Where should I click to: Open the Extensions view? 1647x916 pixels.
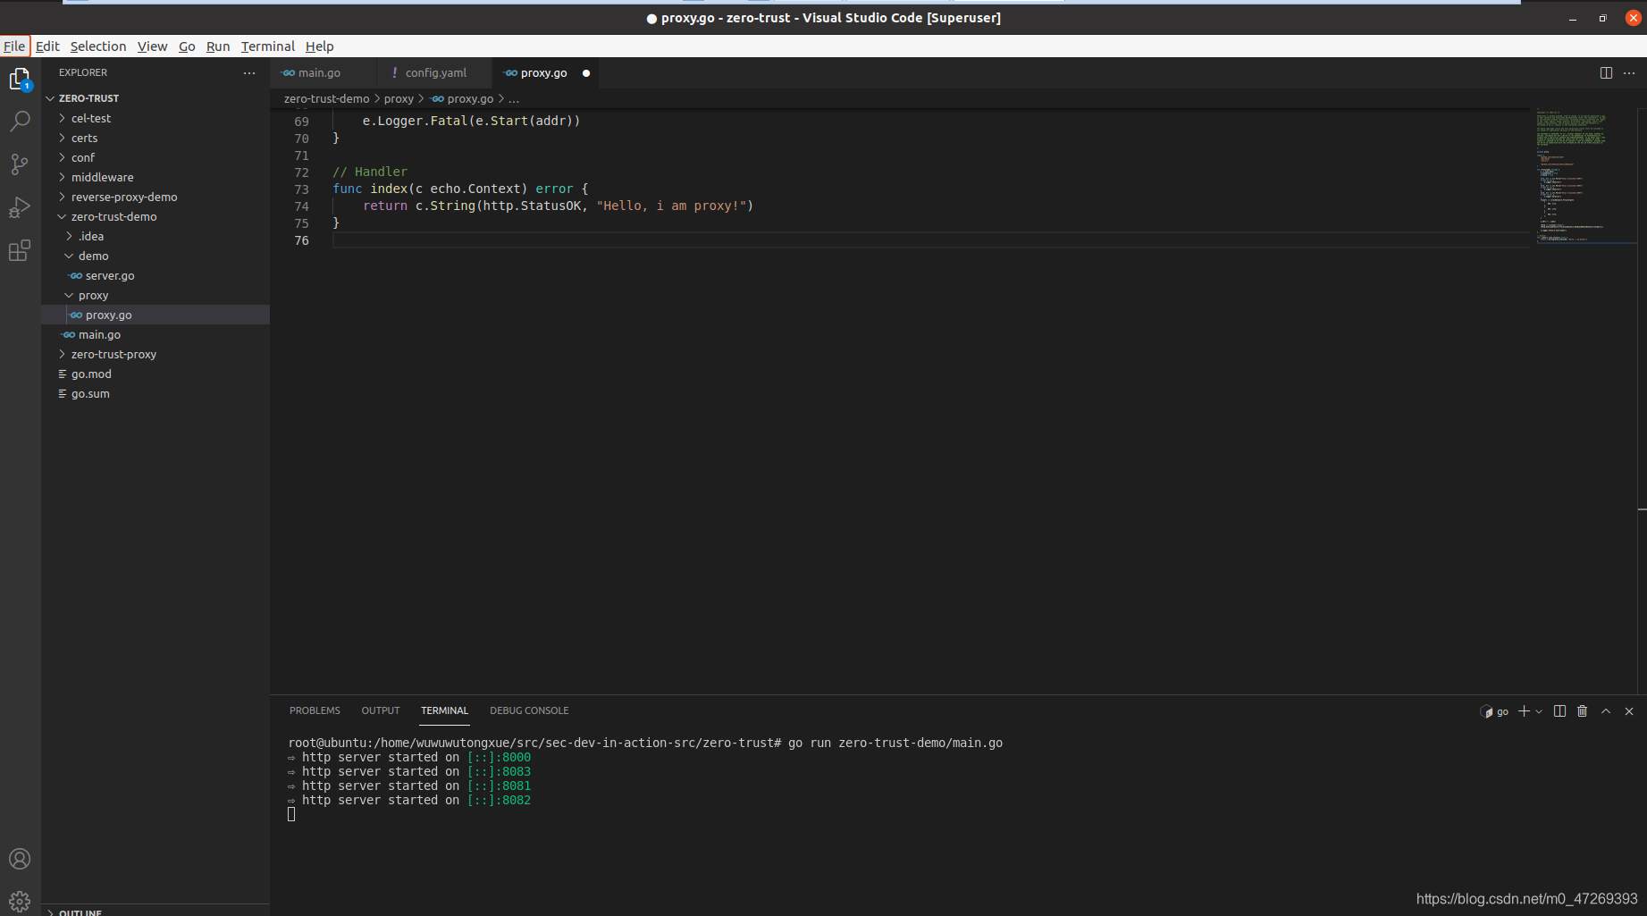click(20, 250)
